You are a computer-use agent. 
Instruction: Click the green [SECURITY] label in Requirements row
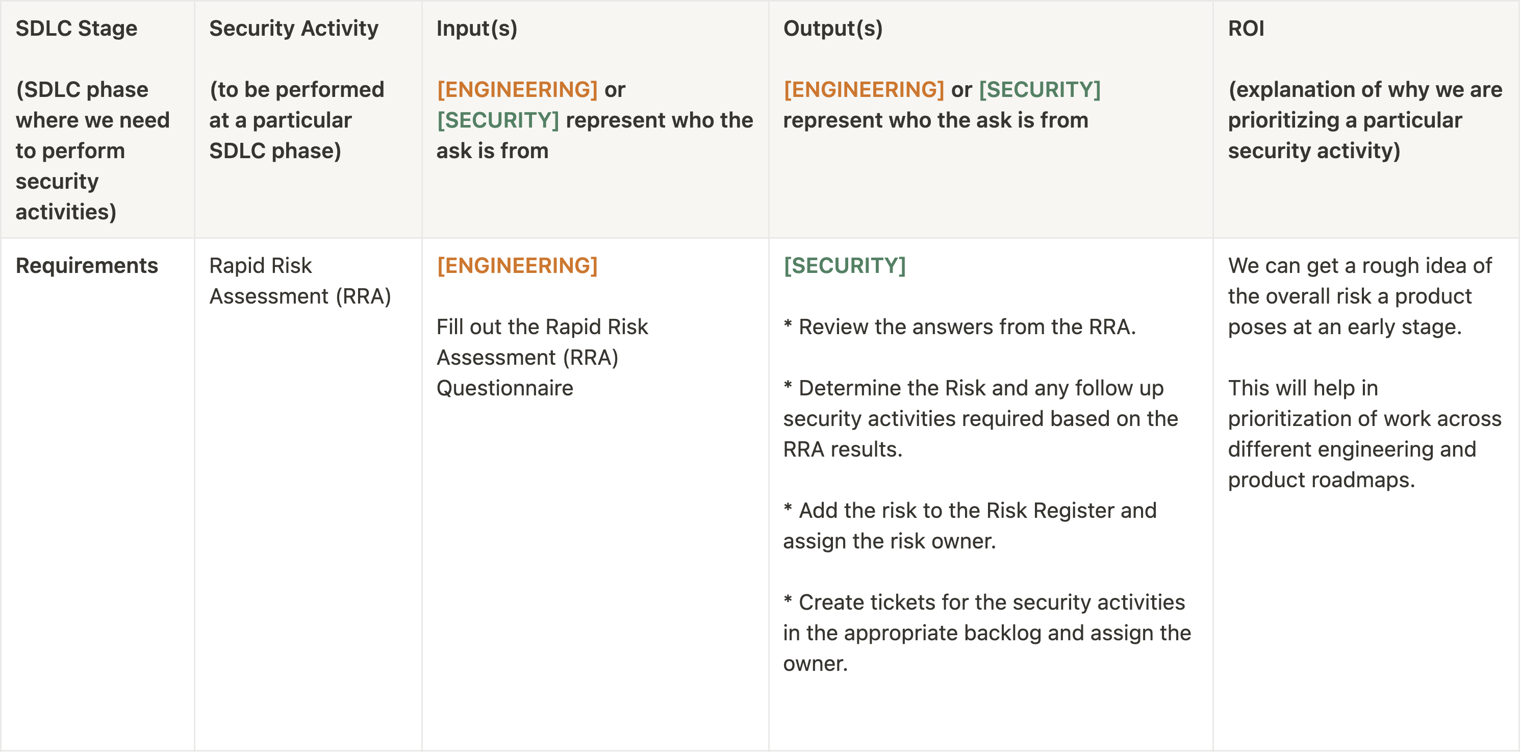tap(844, 266)
